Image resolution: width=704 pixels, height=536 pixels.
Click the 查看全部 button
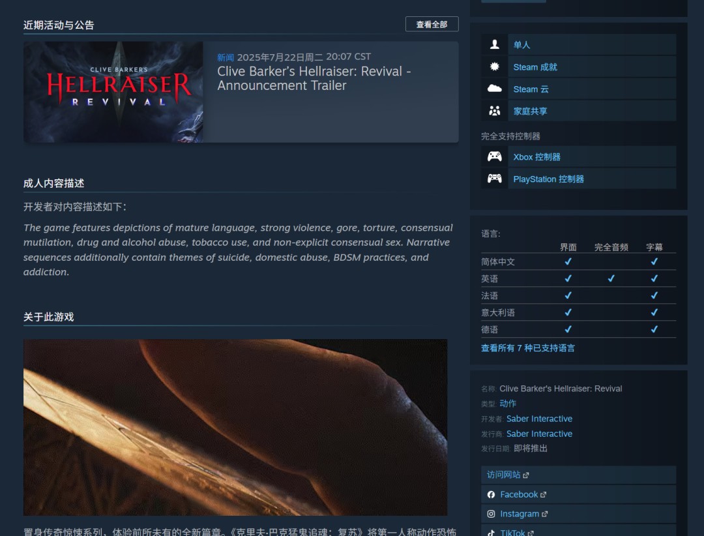pos(432,24)
